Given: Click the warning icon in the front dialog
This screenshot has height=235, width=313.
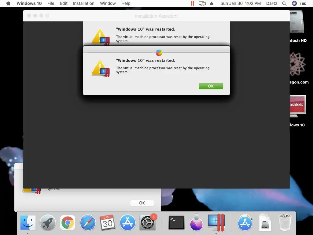Looking at the screenshot, I should pos(100,69).
